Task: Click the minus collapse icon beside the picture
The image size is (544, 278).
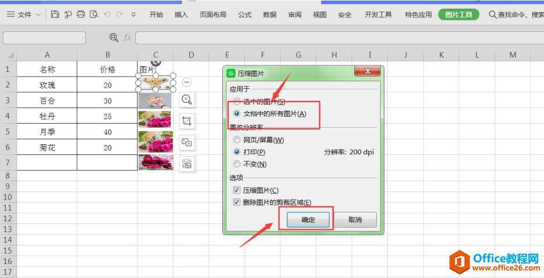Action: (x=186, y=82)
